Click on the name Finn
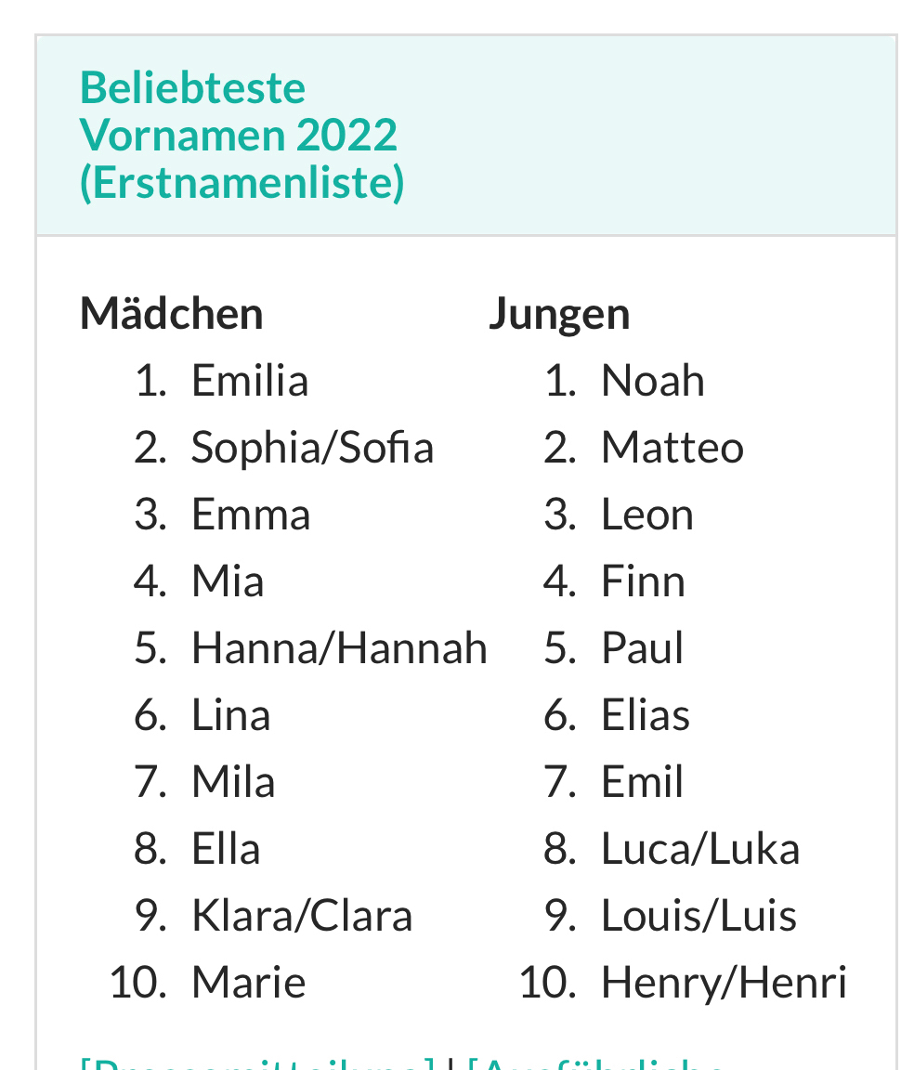The image size is (914, 1070). click(x=643, y=581)
